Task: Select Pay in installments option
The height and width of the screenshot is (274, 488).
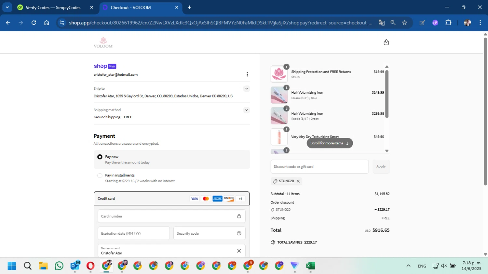Action: (100, 176)
